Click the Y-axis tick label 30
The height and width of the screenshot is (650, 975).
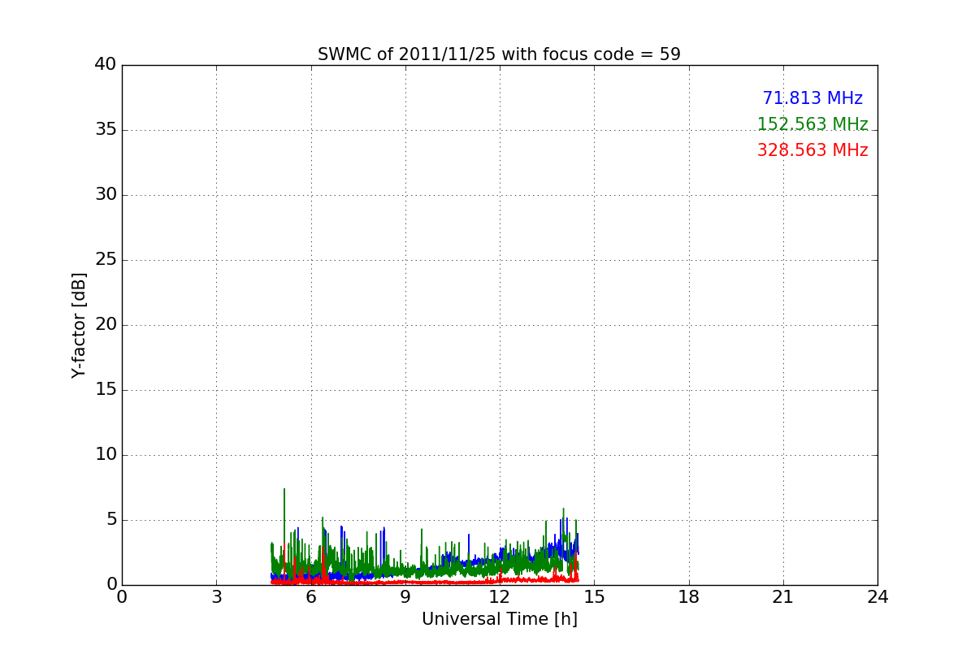point(106,195)
